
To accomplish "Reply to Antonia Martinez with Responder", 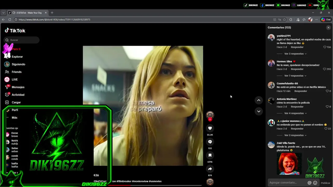I will 297,107.
